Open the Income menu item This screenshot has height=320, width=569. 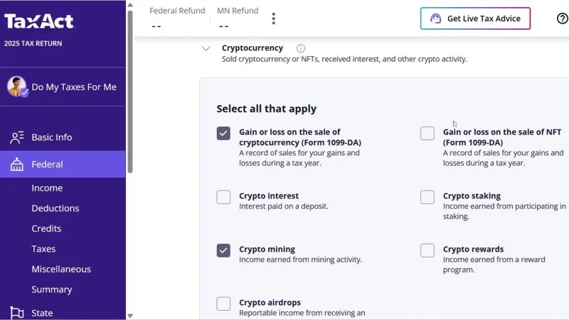click(x=47, y=188)
